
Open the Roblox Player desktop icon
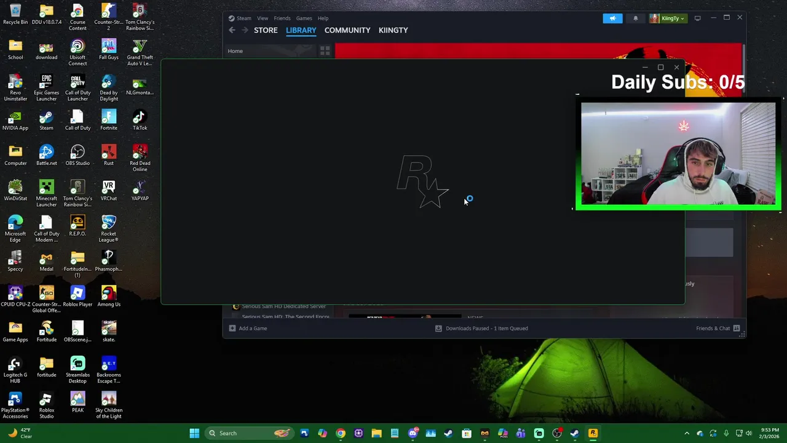[77, 296]
